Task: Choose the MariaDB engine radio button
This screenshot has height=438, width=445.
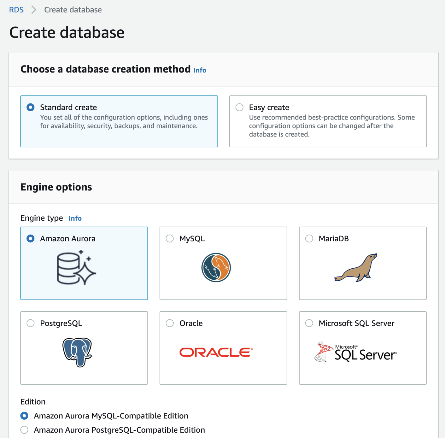Action: (x=309, y=238)
